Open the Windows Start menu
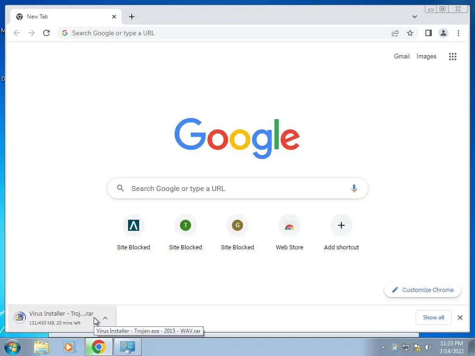 click(x=12, y=347)
